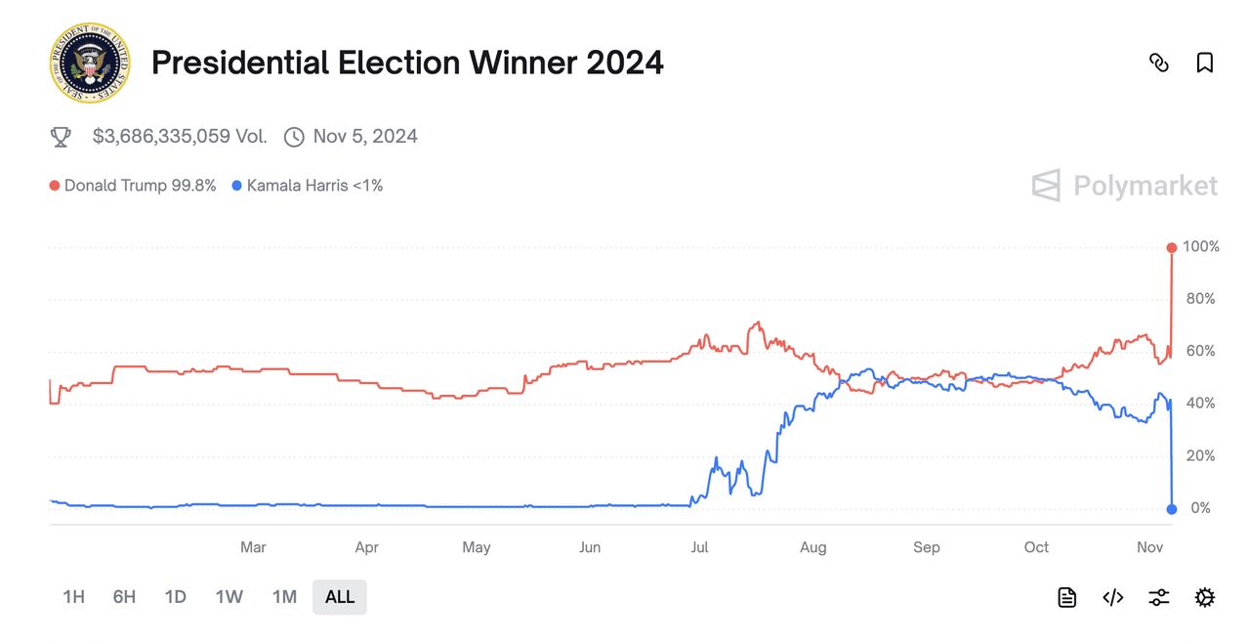Click the trophy icon beside volume
This screenshot has height=644, width=1250.
click(61, 137)
